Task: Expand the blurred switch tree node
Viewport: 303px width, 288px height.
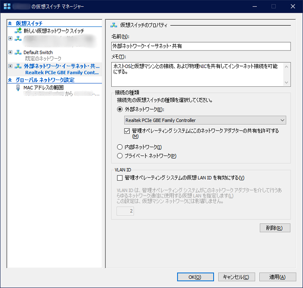Action: 10,38
